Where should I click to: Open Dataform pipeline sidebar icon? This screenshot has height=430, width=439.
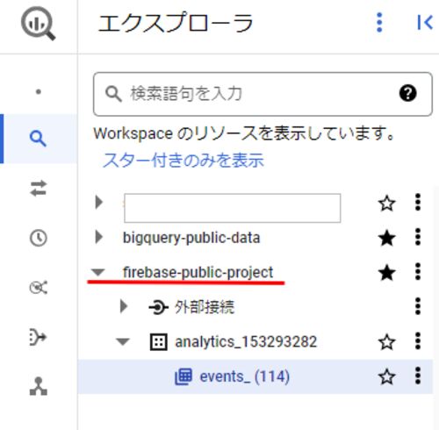(38, 337)
